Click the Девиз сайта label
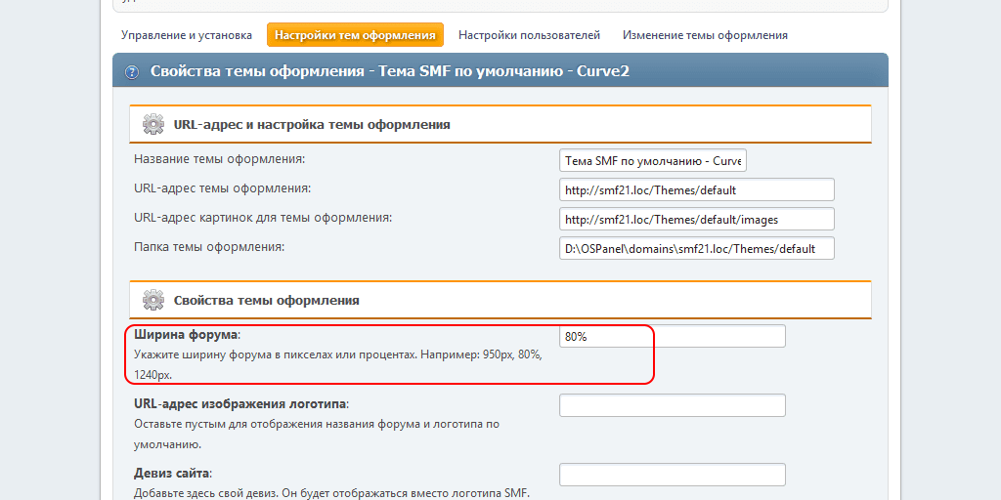Image resolution: width=1001 pixels, height=500 pixels. 172,474
